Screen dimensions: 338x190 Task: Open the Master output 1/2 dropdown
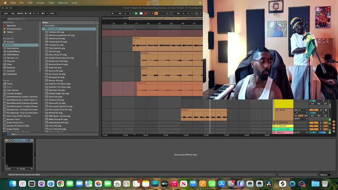click(x=301, y=132)
